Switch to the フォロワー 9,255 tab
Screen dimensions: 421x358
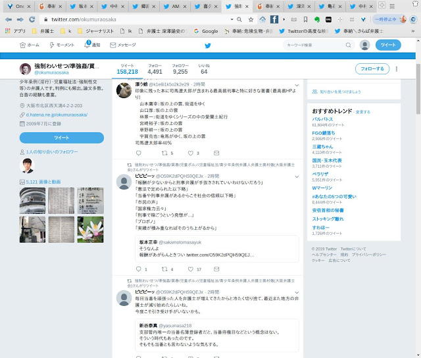coord(180,69)
